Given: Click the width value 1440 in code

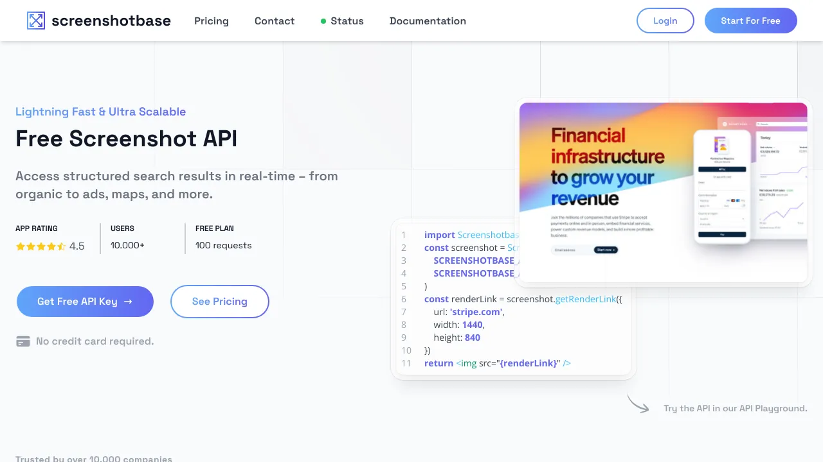Looking at the screenshot, I should pyautogui.click(x=473, y=325).
